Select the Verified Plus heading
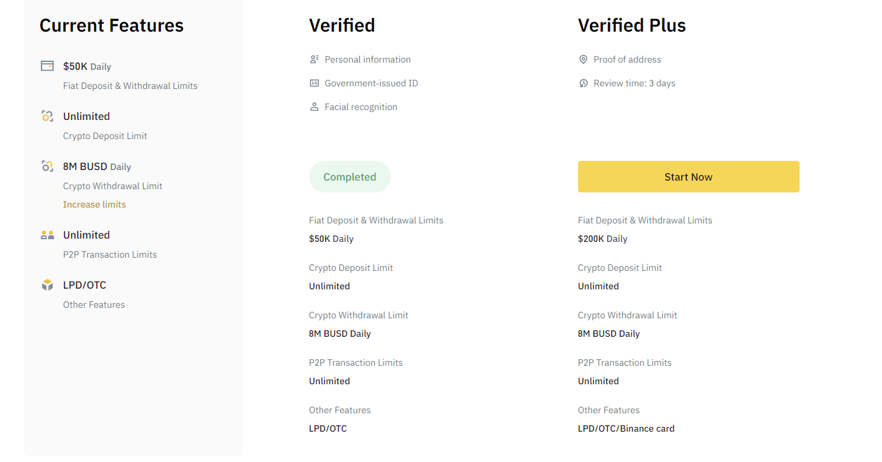 [632, 26]
